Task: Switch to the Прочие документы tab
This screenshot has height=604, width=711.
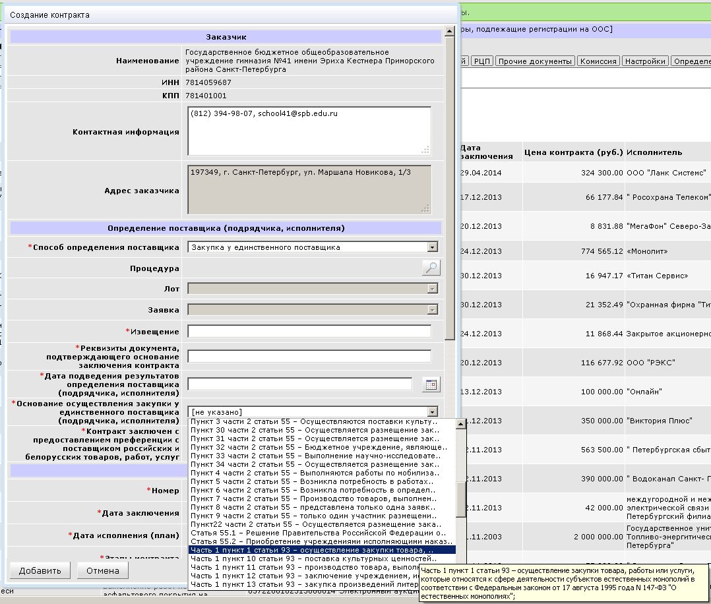Action: tap(535, 61)
